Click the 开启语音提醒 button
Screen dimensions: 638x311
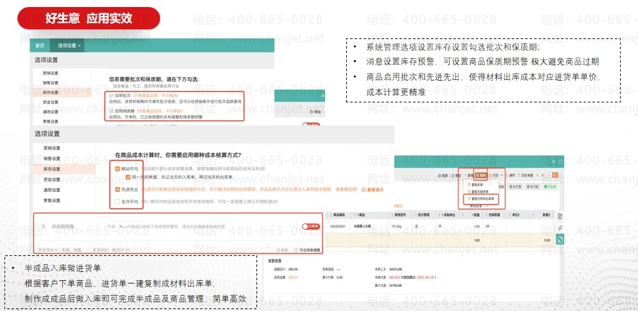[x=306, y=250]
